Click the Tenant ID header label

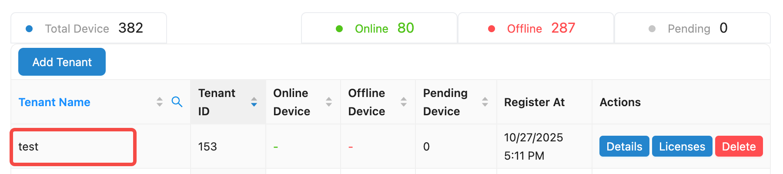point(217,102)
